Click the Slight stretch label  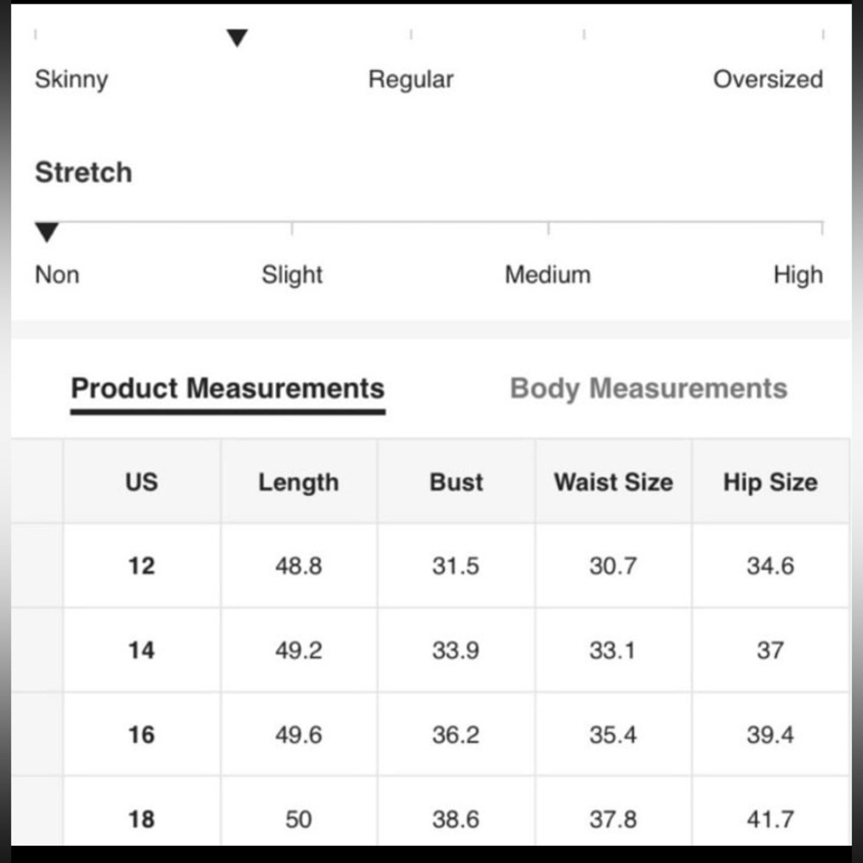point(292,275)
